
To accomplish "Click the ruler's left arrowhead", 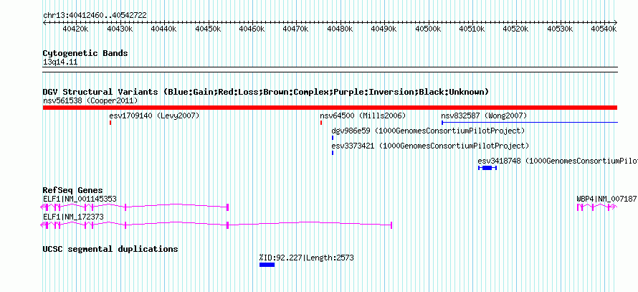I will click(44, 22).
